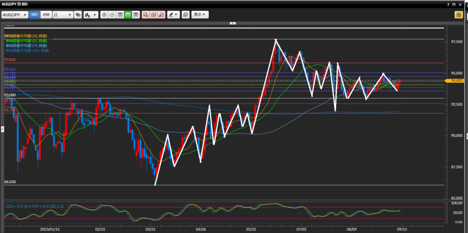Click the zoom out magnifier icon
The height and width of the screenshot is (233, 468).
112,15
